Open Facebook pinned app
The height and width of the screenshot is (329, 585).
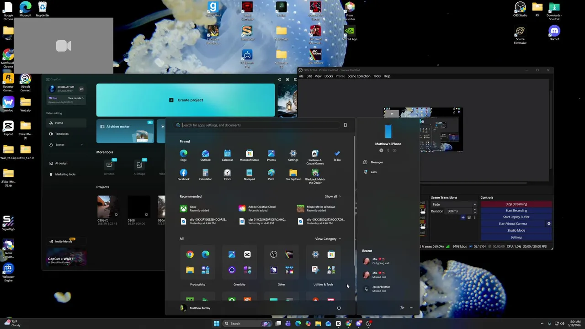183,174
